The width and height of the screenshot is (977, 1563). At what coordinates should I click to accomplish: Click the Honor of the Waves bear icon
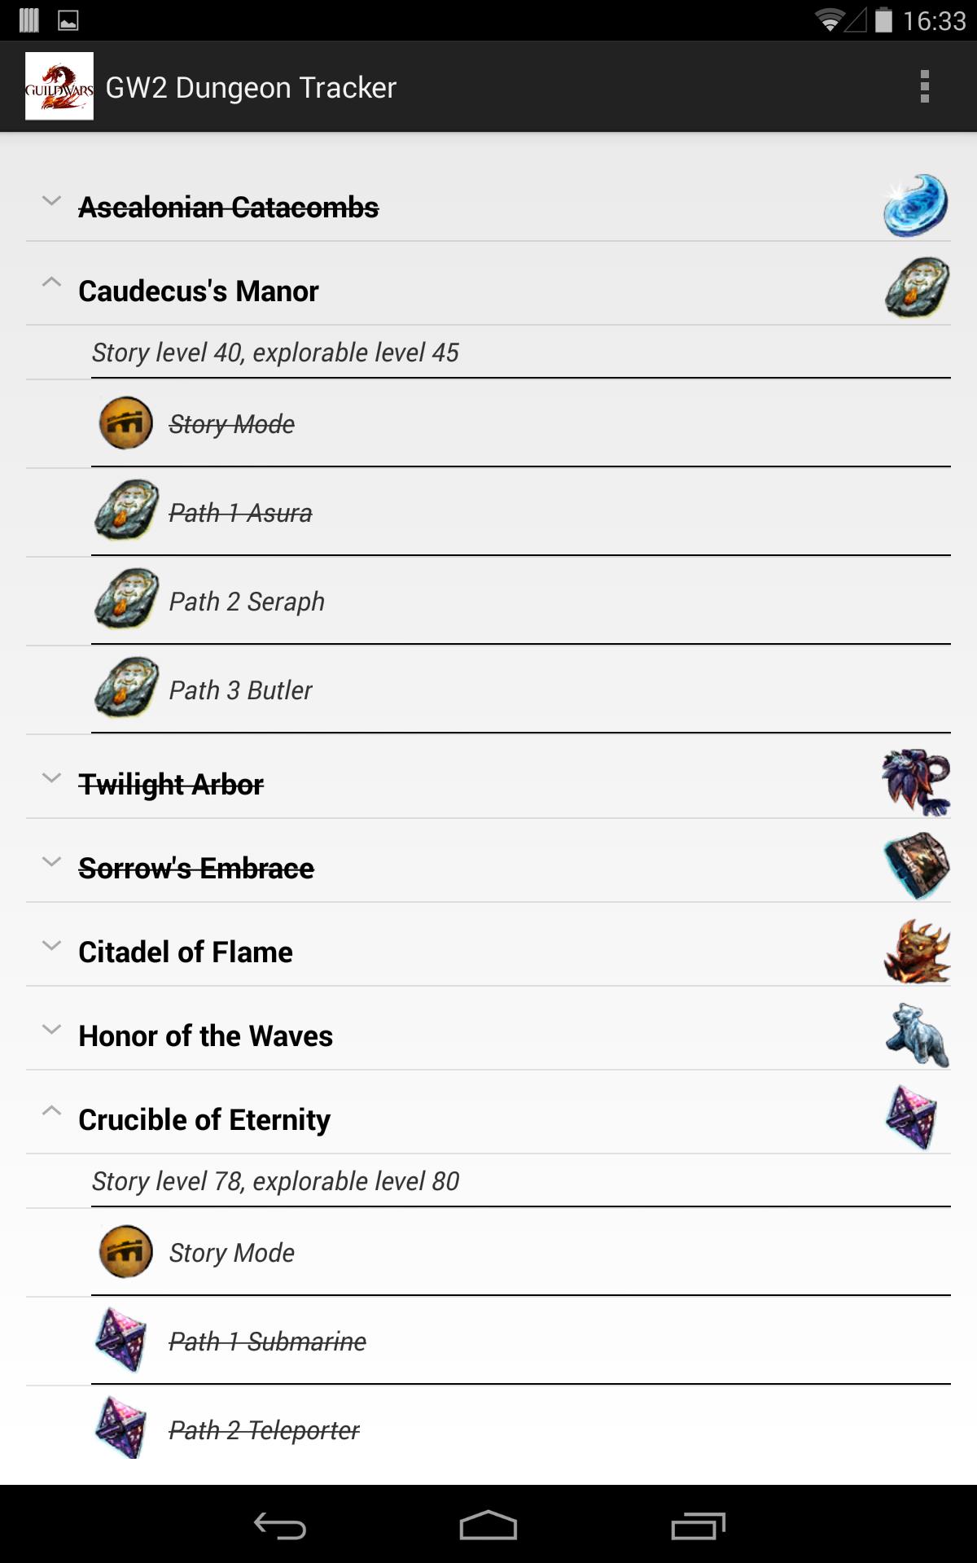coord(915,1035)
